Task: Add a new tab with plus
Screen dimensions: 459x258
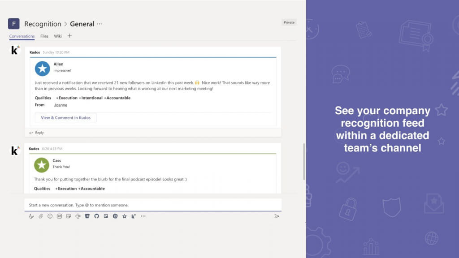Action: 69,36
